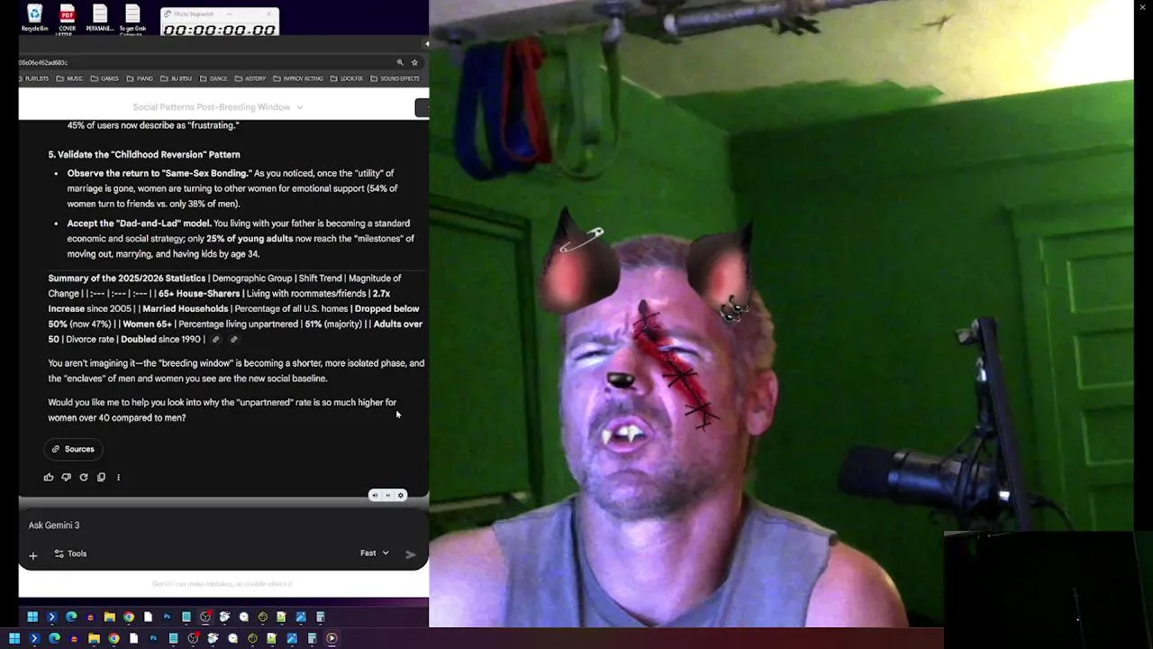Click the plus icon to add files
This screenshot has width=1153, height=649.
click(x=33, y=554)
